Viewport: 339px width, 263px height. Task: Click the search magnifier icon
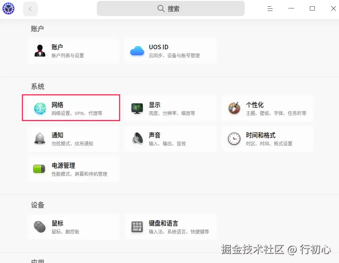(161, 8)
